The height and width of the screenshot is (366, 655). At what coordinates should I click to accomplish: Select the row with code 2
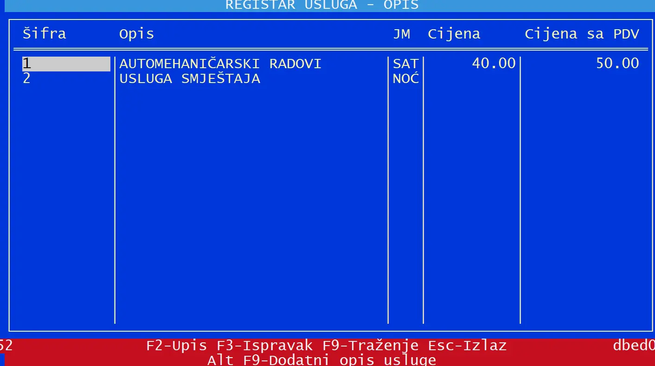click(27, 78)
